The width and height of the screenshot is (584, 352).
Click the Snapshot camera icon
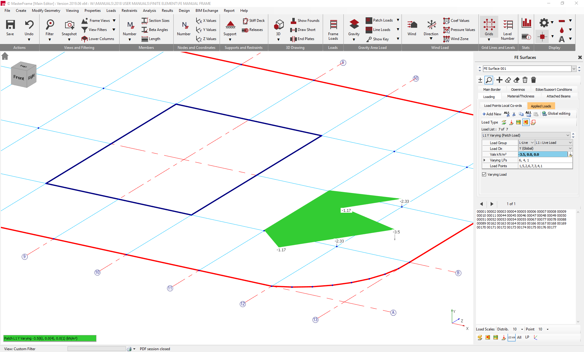[69, 25]
